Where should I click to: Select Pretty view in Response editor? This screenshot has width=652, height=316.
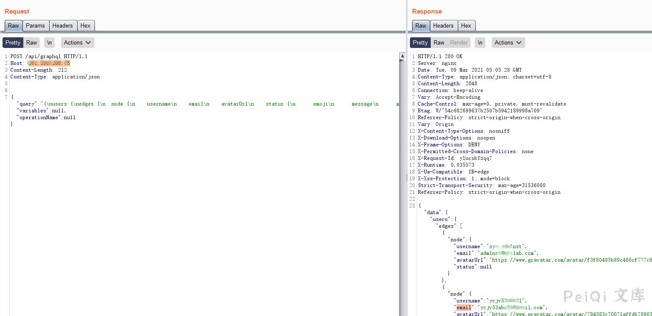point(420,42)
